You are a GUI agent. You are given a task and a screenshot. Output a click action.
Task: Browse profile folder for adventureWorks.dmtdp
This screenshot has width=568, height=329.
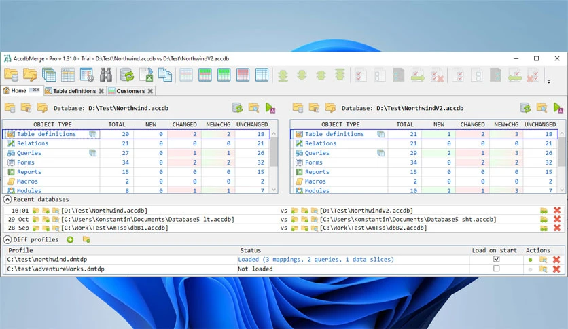click(543, 269)
